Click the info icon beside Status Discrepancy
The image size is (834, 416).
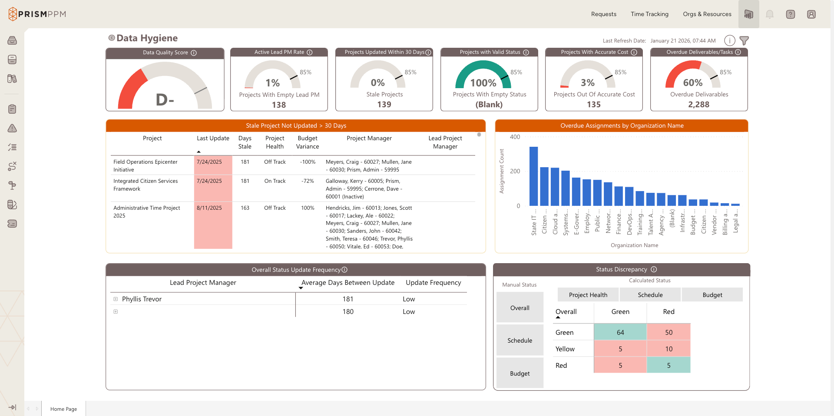[x=655, y=269]
